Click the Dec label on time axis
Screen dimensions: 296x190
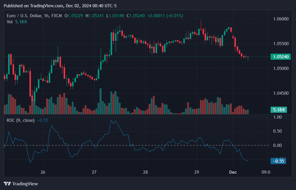[233, 172]
